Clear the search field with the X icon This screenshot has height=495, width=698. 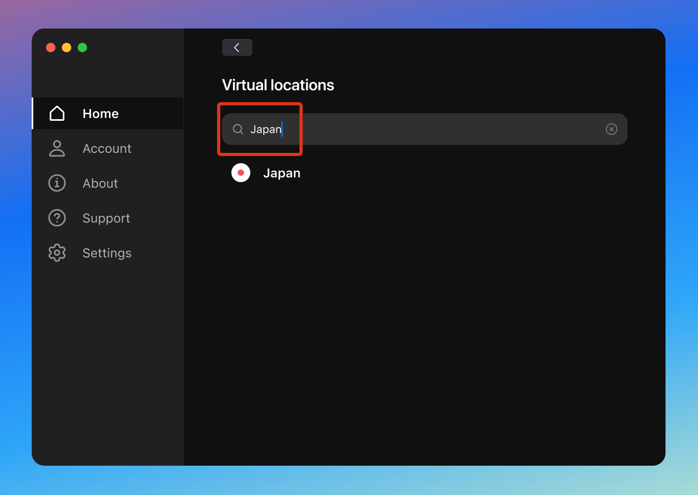612,129
